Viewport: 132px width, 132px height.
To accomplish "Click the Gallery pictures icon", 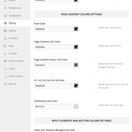I will point(5,31).
